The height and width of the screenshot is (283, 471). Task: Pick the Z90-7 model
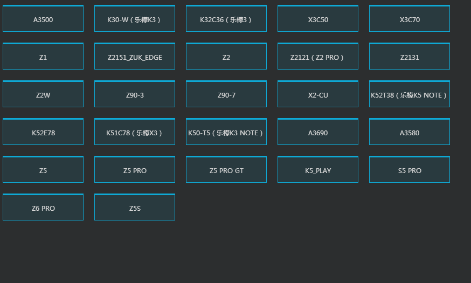pyautogui.click(x=226, y=94)
